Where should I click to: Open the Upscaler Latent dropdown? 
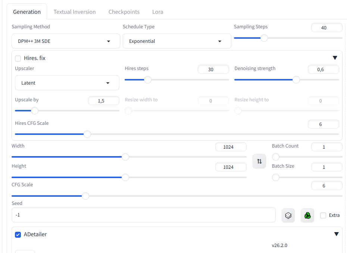click(67, 83)
